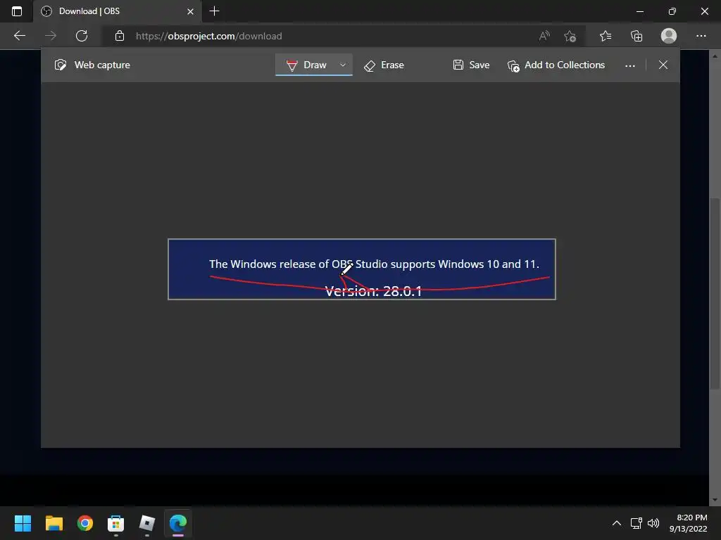Open the Windows Start menu

(23, 523)
